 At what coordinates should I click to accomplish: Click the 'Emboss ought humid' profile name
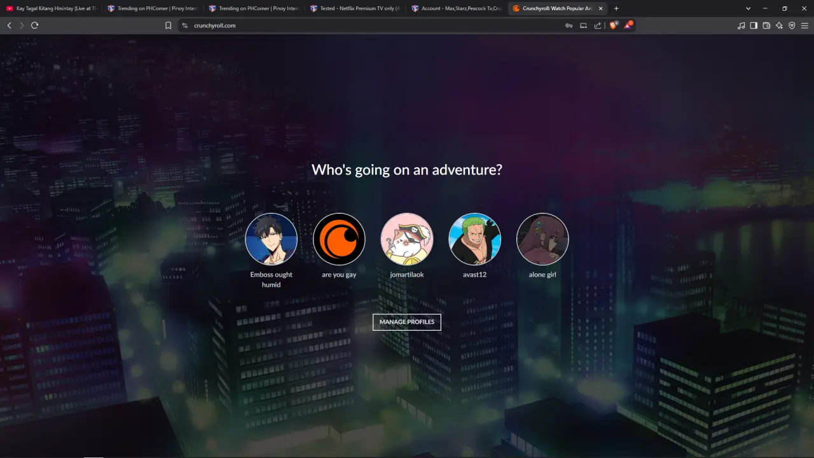272,280
